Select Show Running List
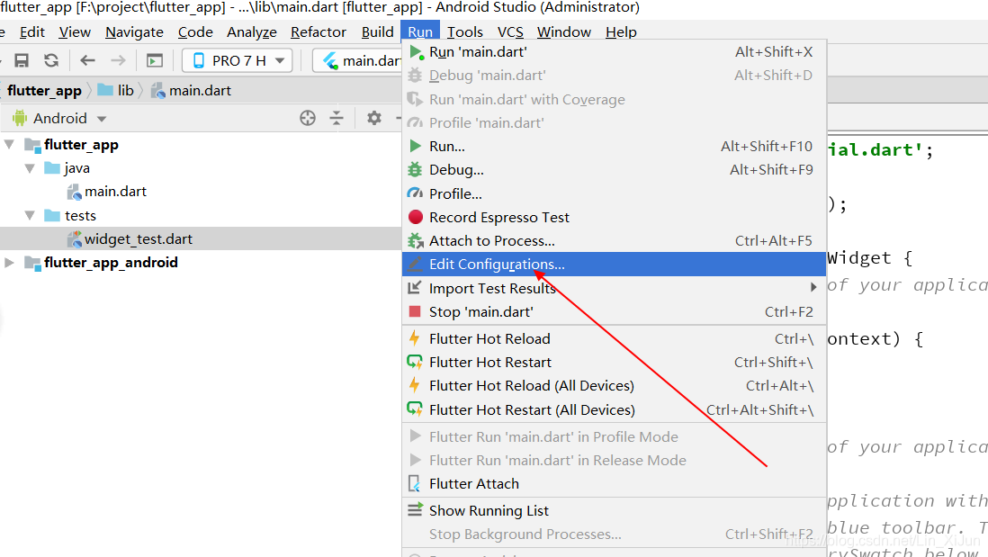988x557 pixels. [x=615, y=510]
